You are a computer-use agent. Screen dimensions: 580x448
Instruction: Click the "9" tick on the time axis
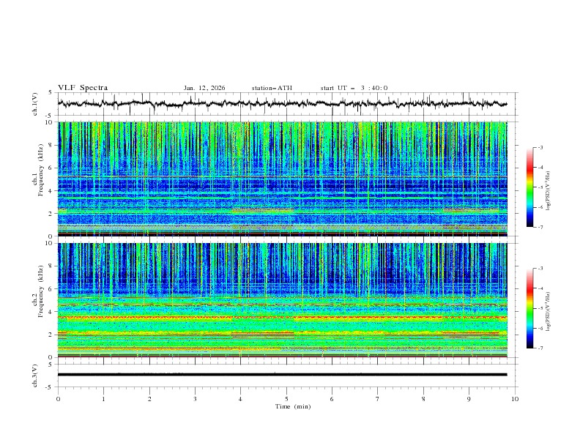[x=469, y=399]
